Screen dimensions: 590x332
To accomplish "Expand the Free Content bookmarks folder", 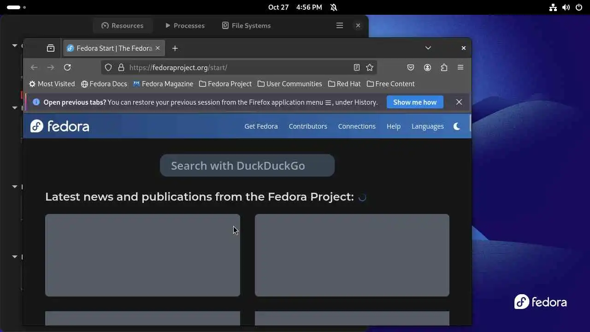I will (x=390, y=84).
